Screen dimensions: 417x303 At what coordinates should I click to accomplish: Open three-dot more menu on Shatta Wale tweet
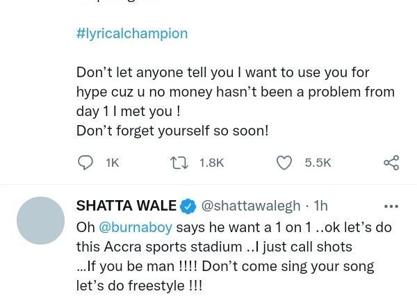391,206
